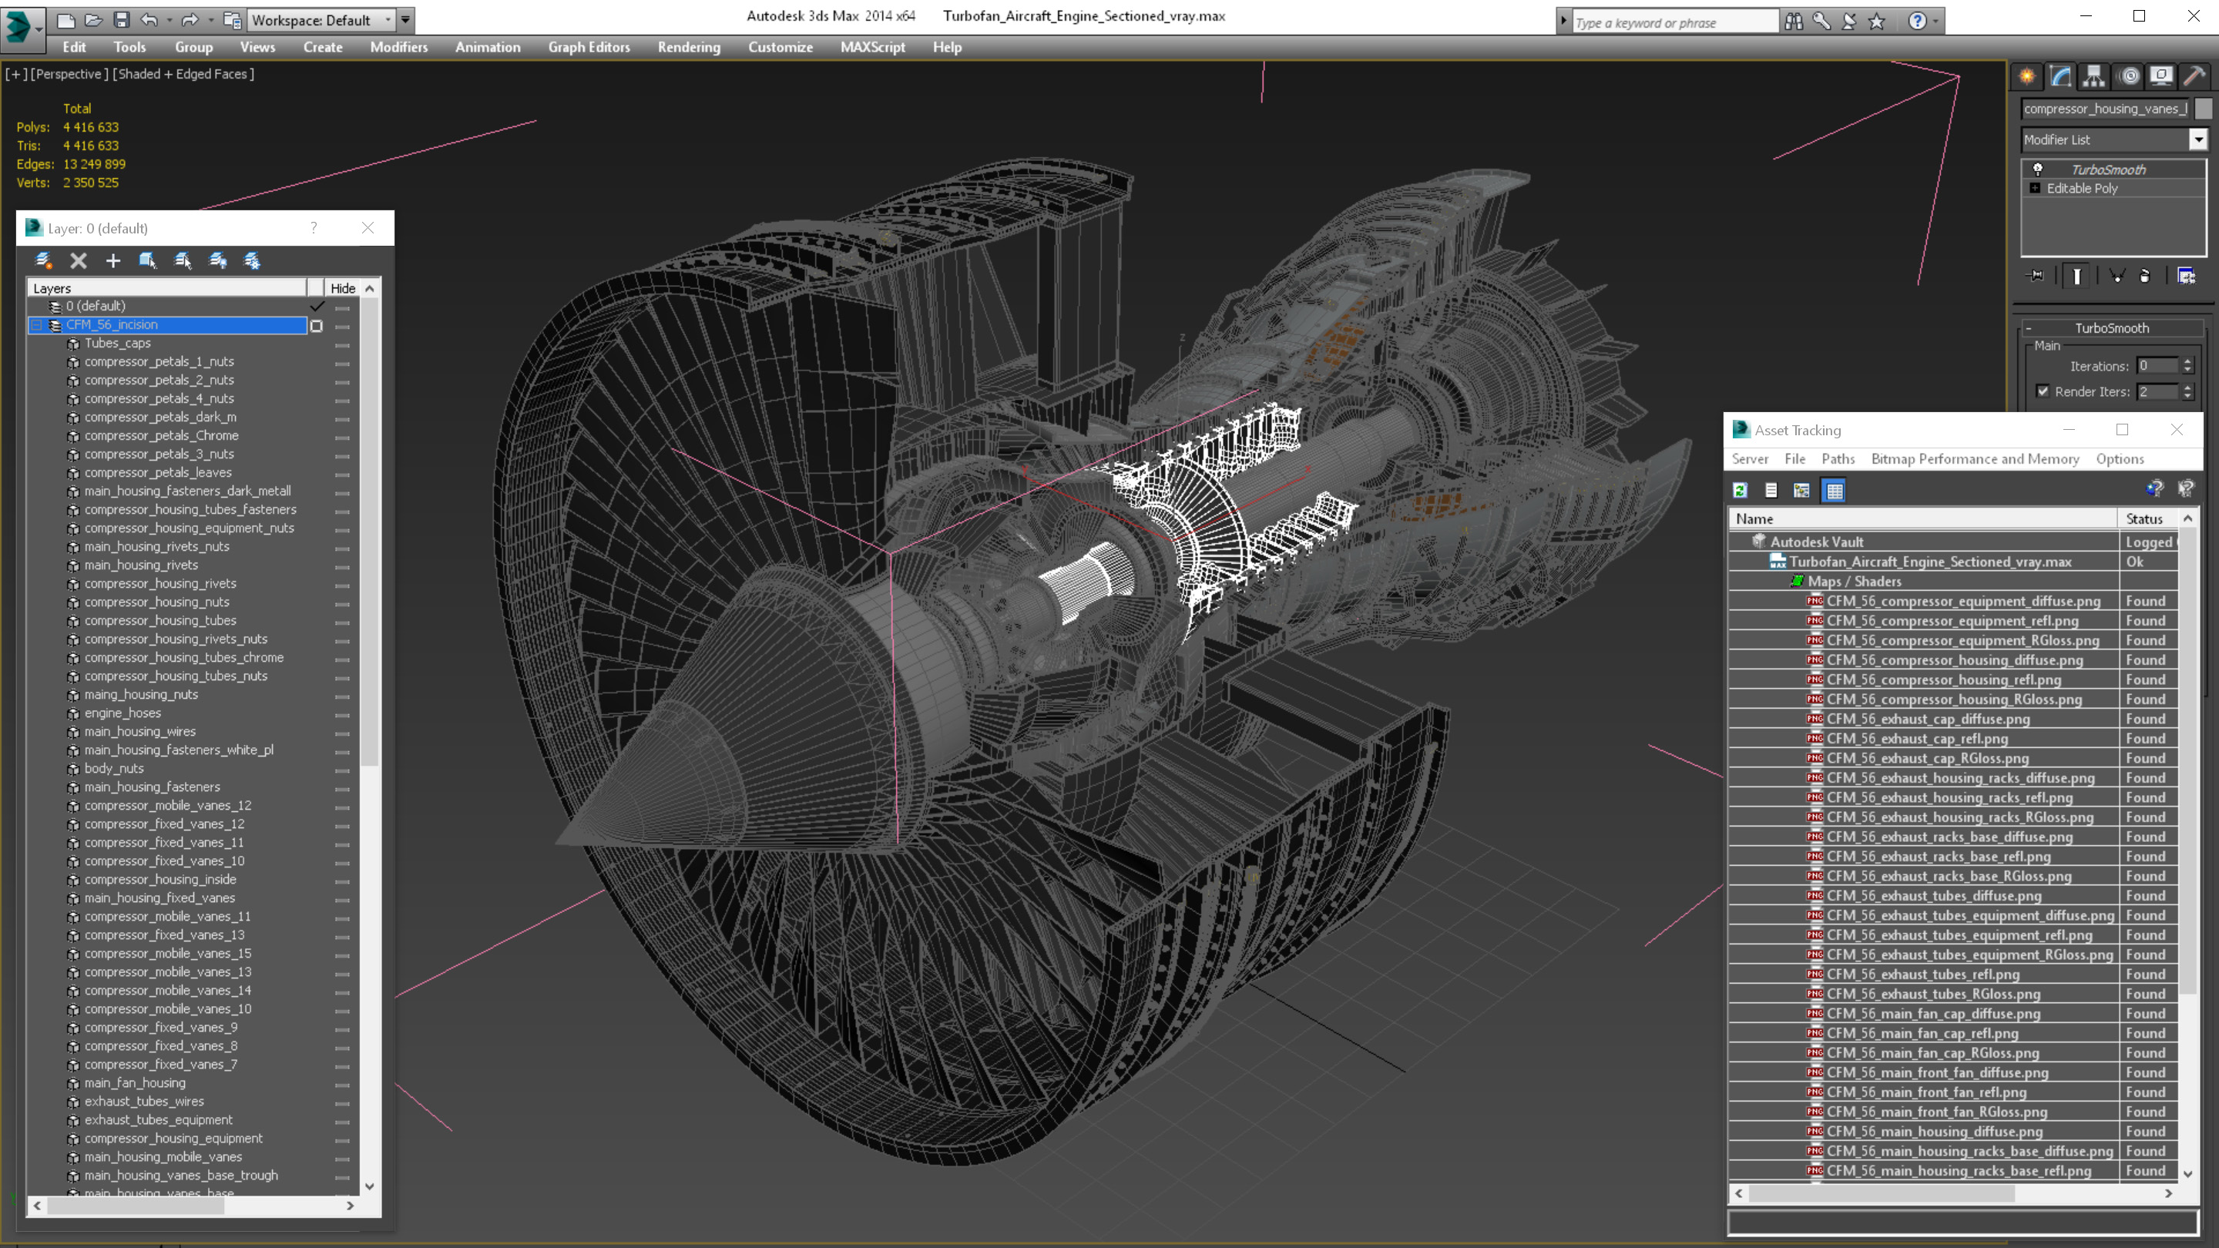The width and height of the screenshot is (2219, 1248).
Task: Click the Undo arrow icon
Action: pos(149,20)
